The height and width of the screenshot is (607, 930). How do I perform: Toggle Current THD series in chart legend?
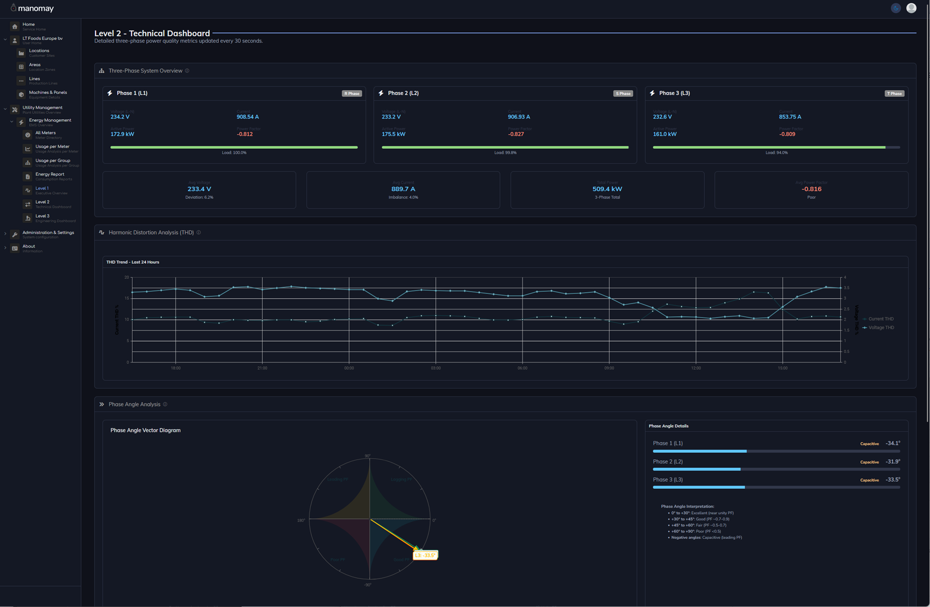(878, 319)
